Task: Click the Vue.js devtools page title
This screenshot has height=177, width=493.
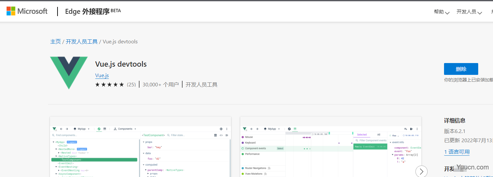Action: (x=121, y=64)
